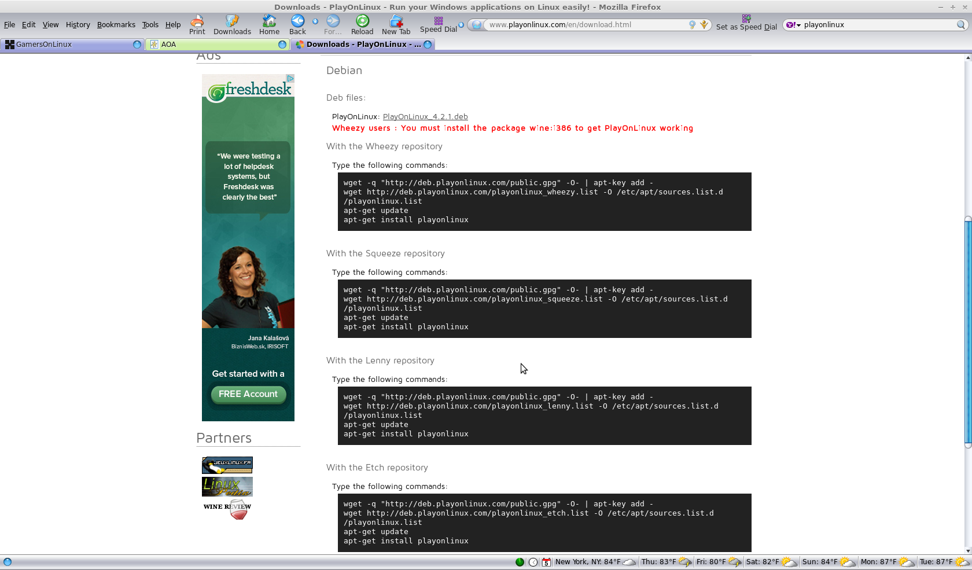Click the FREE Account button in the ad
972x570 pixels.
[248, 394]
